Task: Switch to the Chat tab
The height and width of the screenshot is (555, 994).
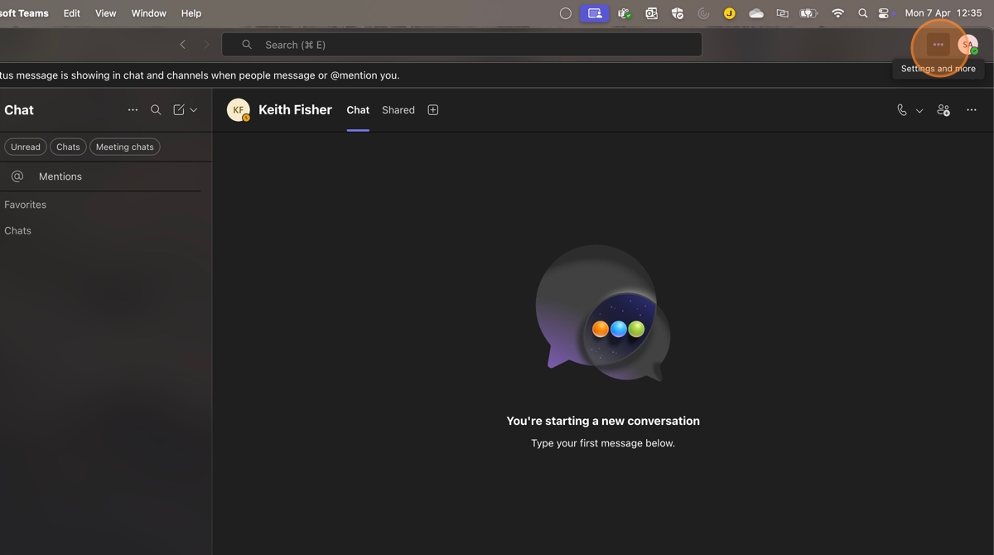Action: pos(358,110)
